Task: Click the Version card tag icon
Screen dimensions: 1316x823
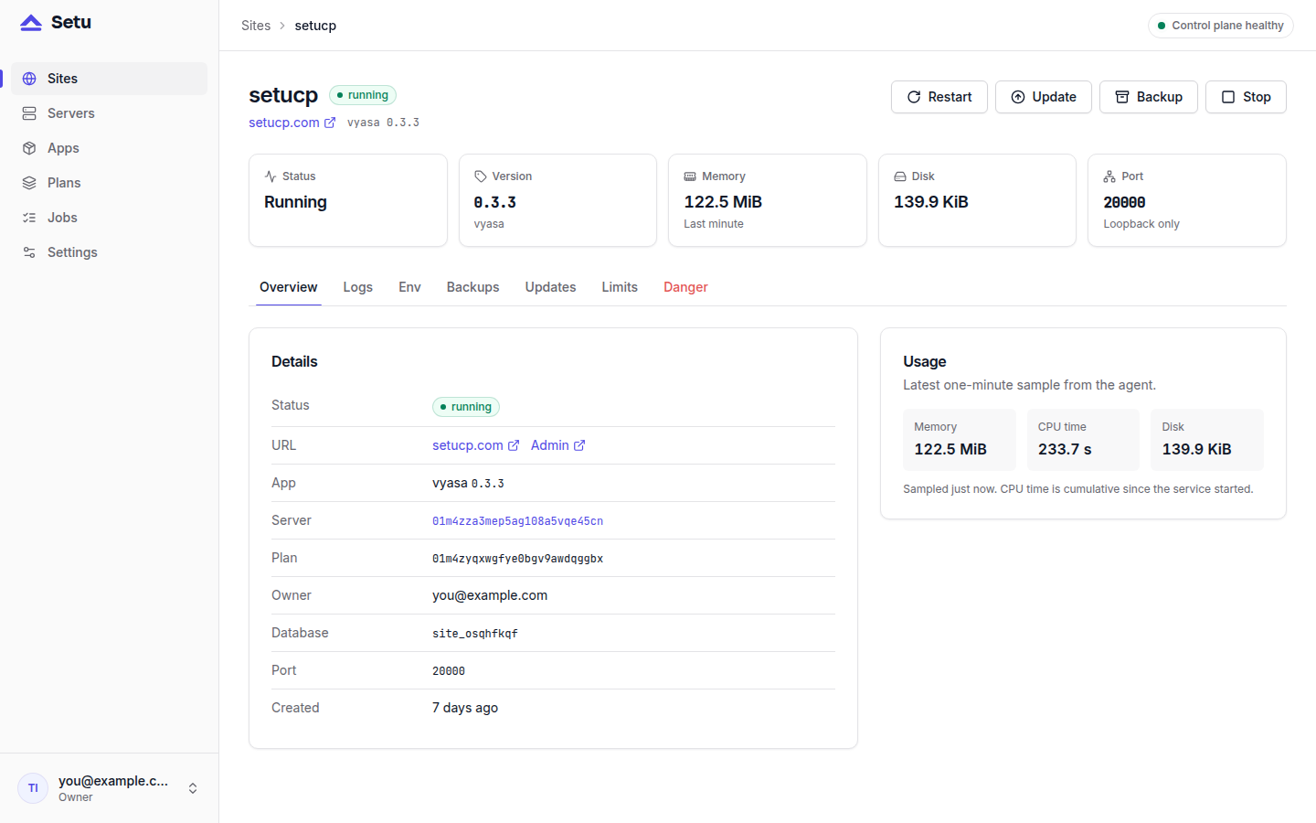Action: coord(480,176)
